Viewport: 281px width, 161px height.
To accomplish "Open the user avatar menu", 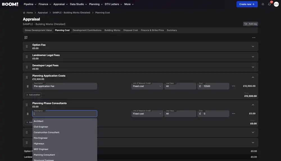I will 276,4.
